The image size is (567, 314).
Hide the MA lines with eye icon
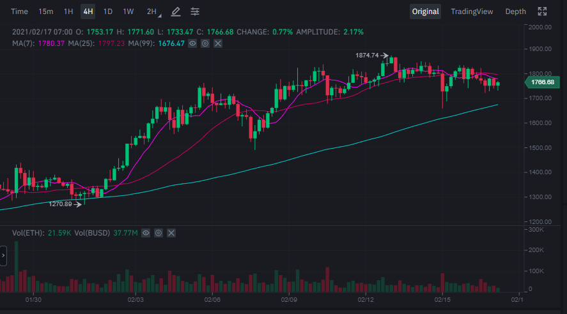tap(192, 43)
